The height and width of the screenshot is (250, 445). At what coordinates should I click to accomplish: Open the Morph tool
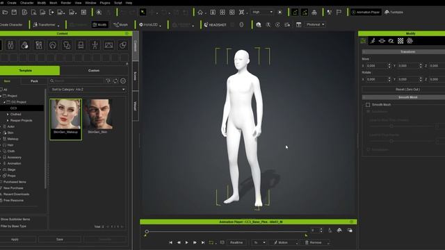pyautogui.click(x=120, y=25)
